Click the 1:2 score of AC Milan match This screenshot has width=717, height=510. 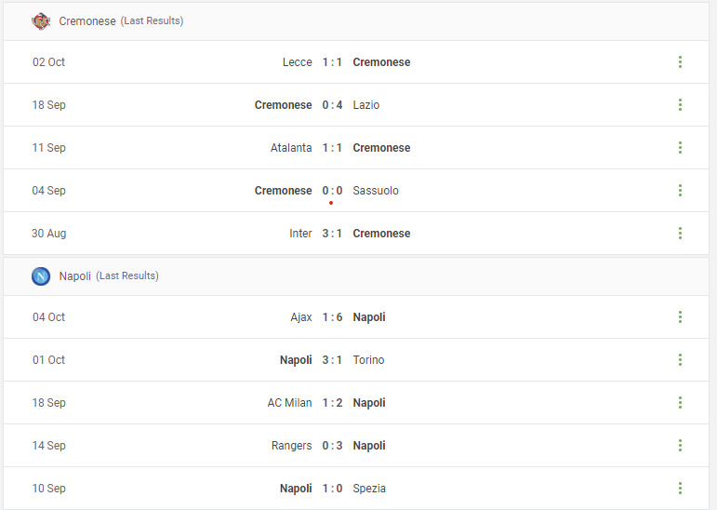pos(332,403)
